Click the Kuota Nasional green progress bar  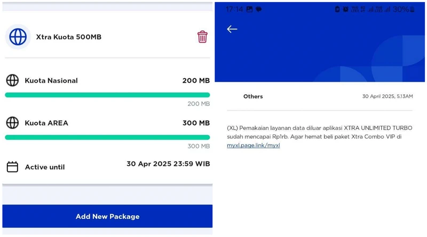107,95
